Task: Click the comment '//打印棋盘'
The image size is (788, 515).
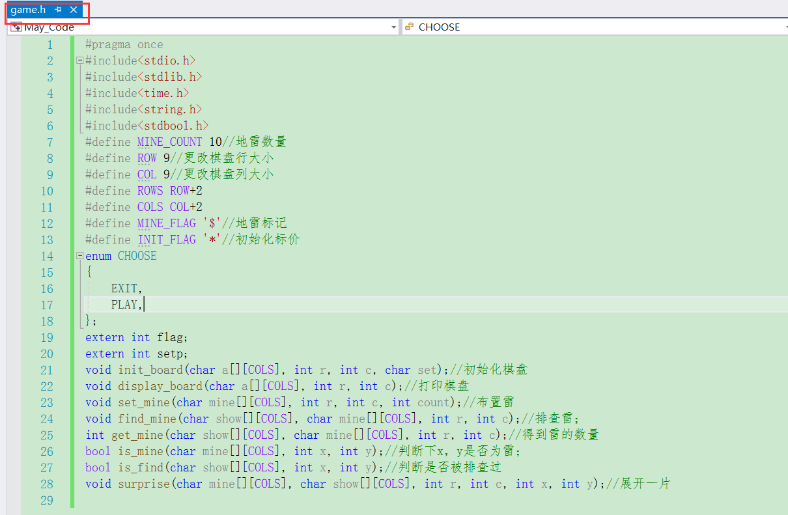Action: click(x=436, y=386)
